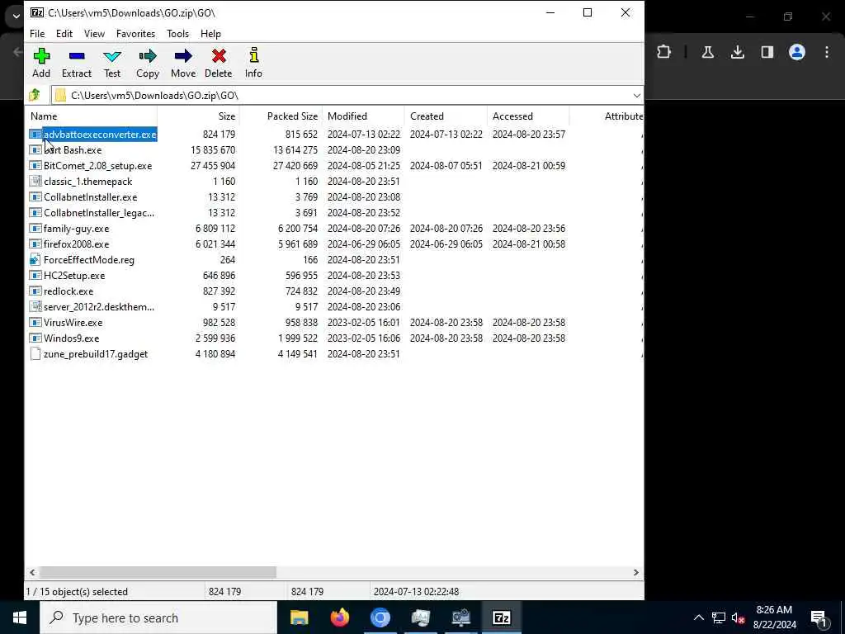Open the Help menu
The image size is (845, 634).
point(210,33)
